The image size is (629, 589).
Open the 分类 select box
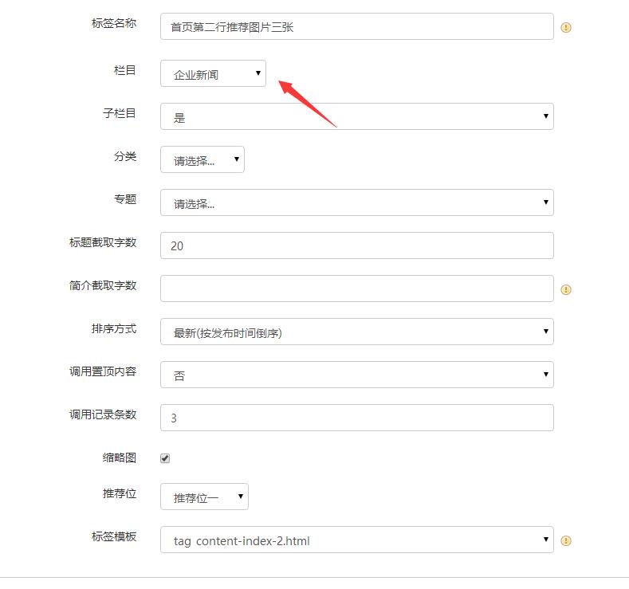coord(202,159)
